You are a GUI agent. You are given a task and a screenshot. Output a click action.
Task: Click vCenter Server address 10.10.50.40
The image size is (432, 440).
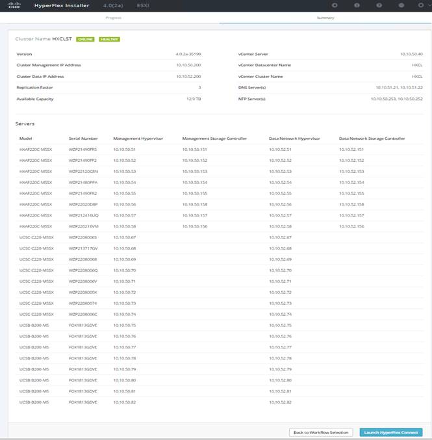411,54
